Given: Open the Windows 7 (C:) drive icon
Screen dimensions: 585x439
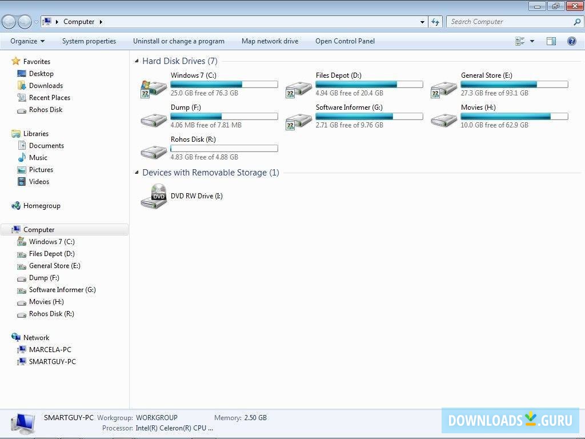Looking at the screenshot, I should (153, 89).
